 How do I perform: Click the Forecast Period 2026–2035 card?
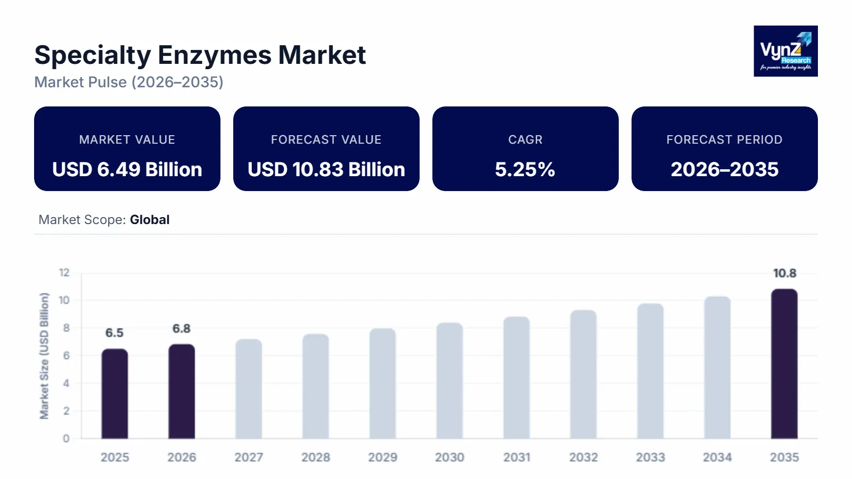[724, 149]
